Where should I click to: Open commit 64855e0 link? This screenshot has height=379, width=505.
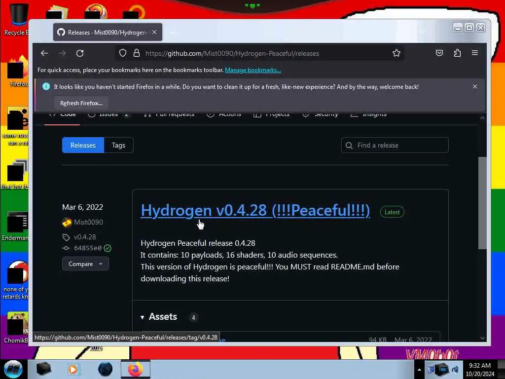88,248
